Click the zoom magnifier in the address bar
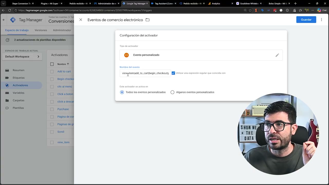 point(245,10)
